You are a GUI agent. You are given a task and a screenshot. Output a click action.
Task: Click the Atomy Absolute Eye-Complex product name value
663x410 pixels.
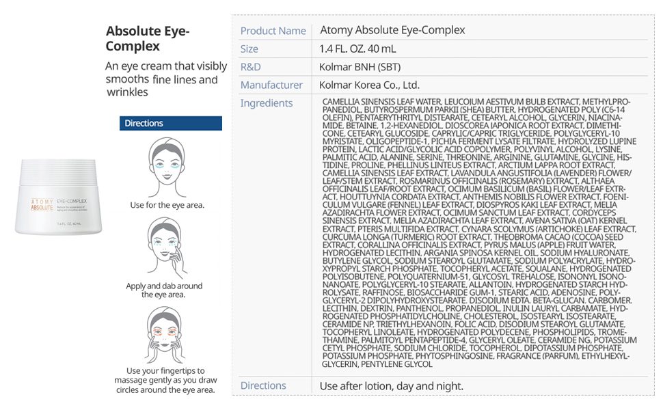click(392, 31)
